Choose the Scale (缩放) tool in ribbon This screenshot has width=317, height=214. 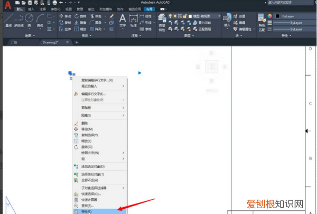[x=80, y=29]
